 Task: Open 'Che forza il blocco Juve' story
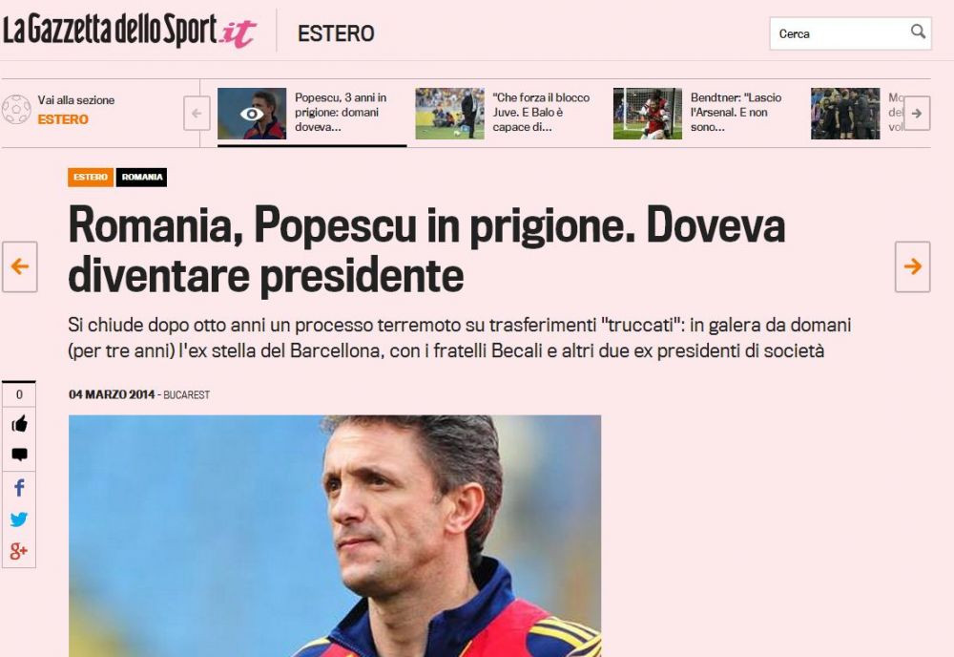coord(541,112)
